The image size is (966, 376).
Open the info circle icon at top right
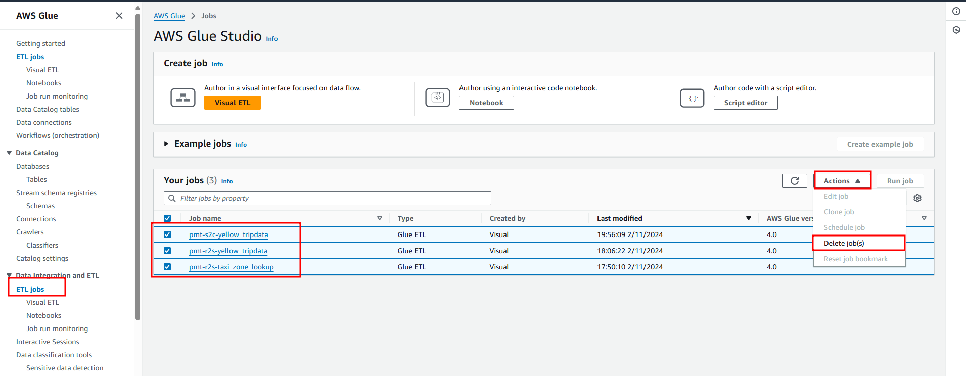[956, 11]
